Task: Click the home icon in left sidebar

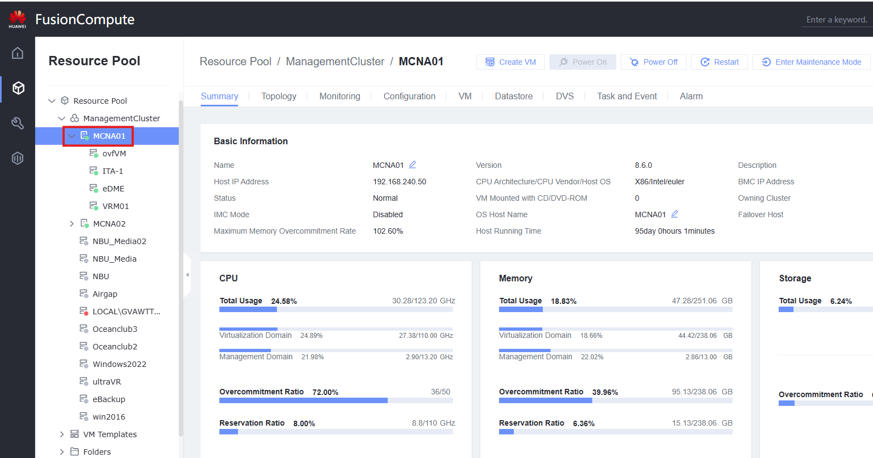Action: point(18,53)
